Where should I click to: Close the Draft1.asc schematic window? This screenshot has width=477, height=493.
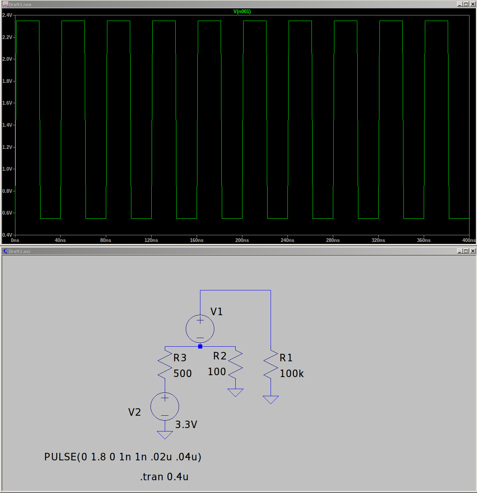pos(473,251)
